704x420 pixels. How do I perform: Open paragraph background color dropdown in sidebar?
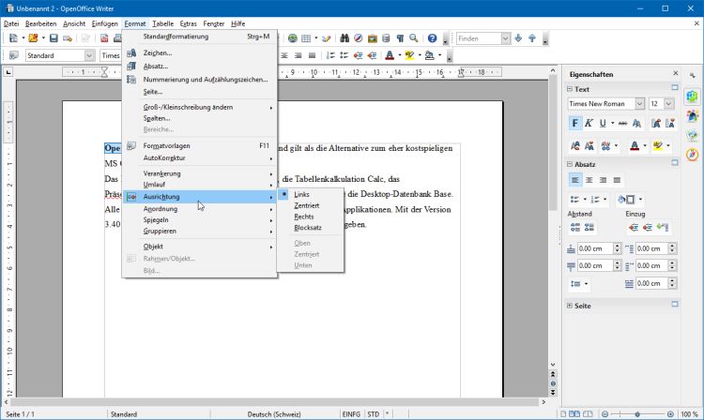click(641, 200)
